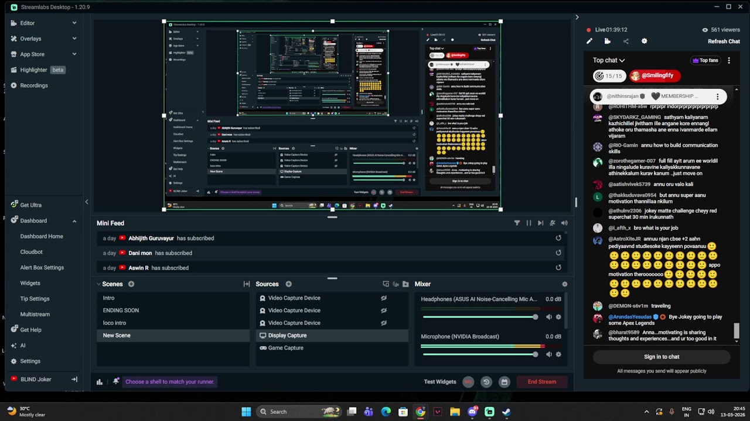Open the scene transitions icon
Screen dimensions: 750x421
click(247, 284)
